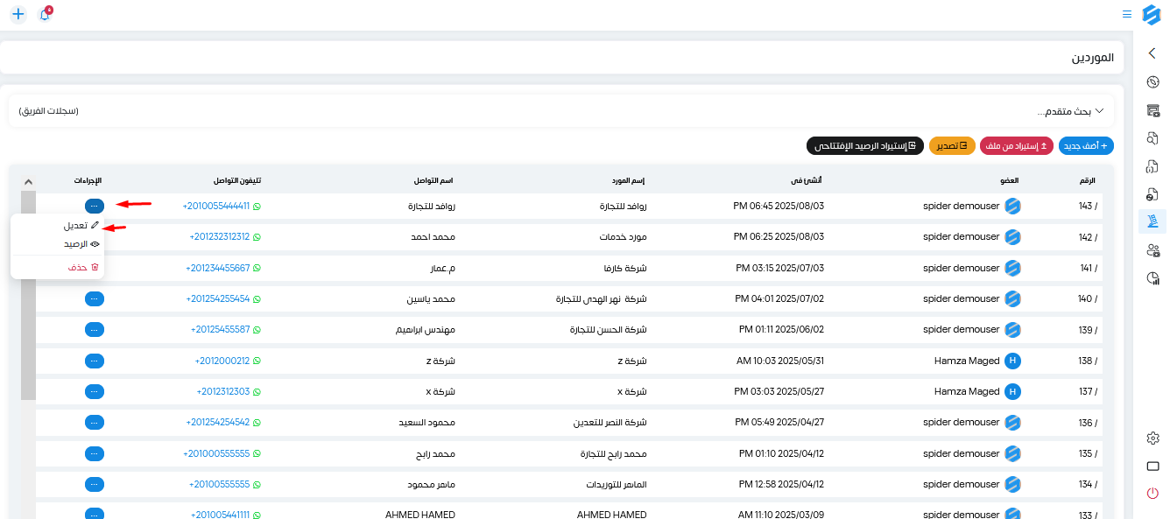Open phone link +201232312312
The image size is (1170, 519).
pyautogui.click(x=219, y=236)
